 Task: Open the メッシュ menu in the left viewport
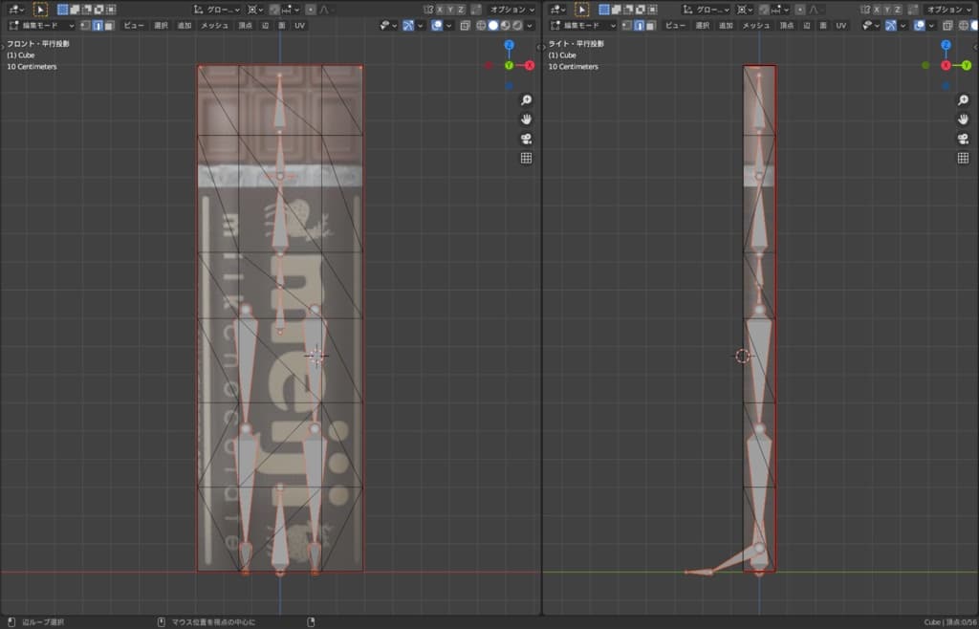coord(214,26)
